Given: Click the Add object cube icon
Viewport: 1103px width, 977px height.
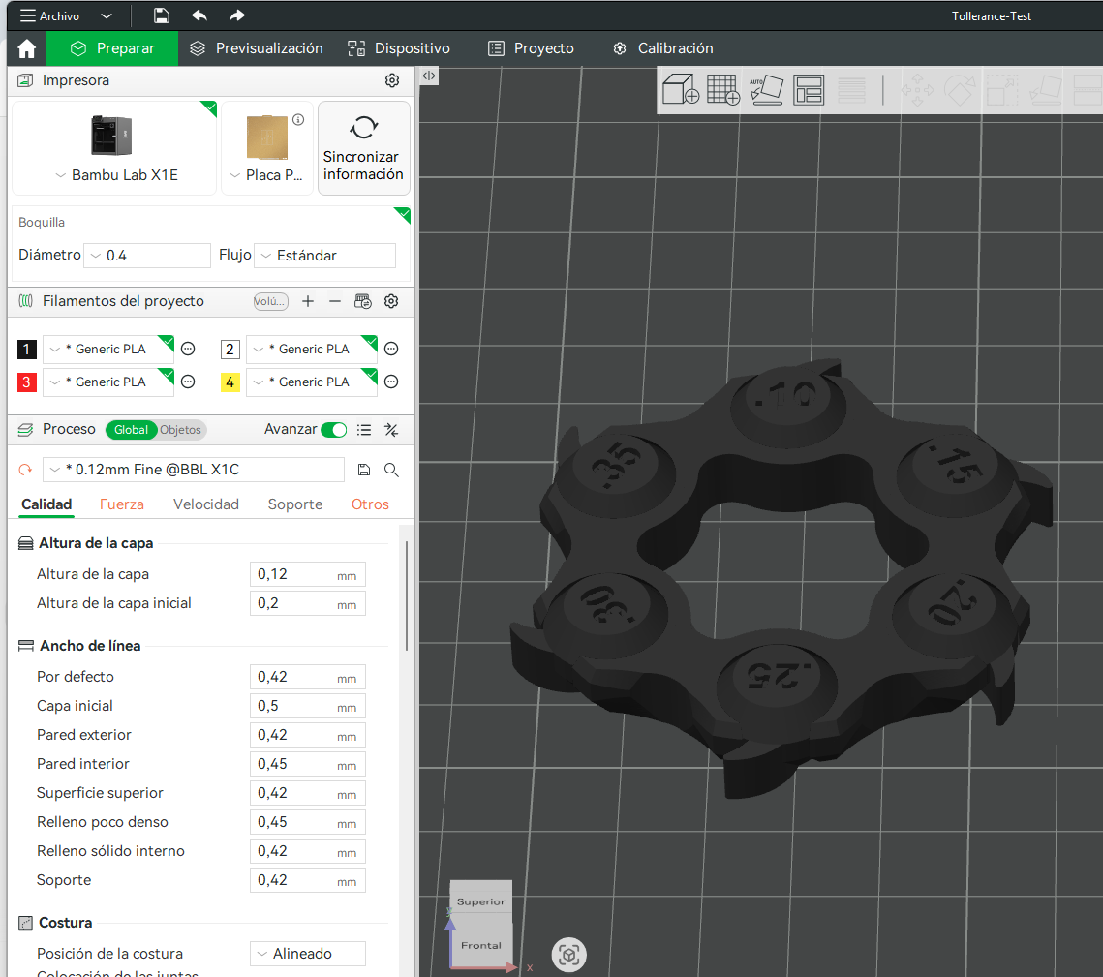Looking at the screenshot, I should [680, 90].
